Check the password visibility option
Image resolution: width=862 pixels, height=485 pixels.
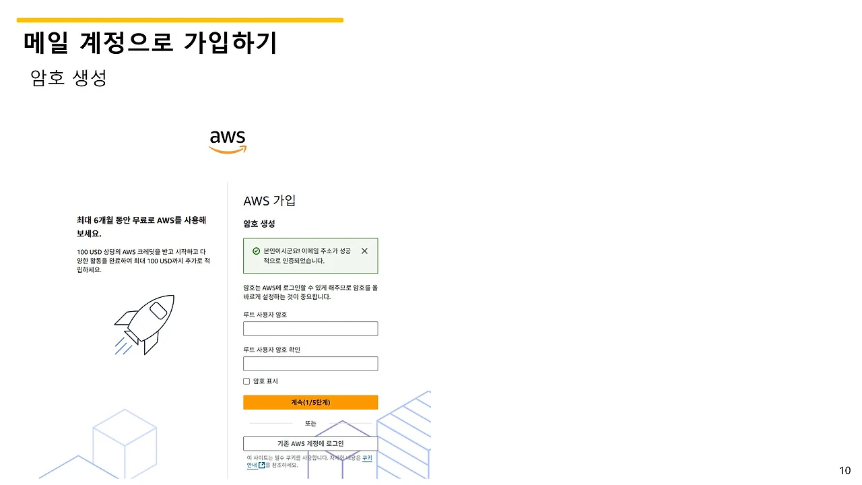[246, 381]
